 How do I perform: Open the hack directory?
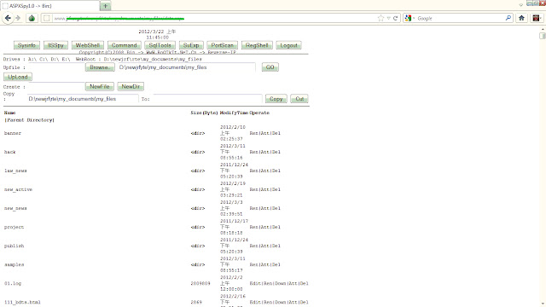9,152
